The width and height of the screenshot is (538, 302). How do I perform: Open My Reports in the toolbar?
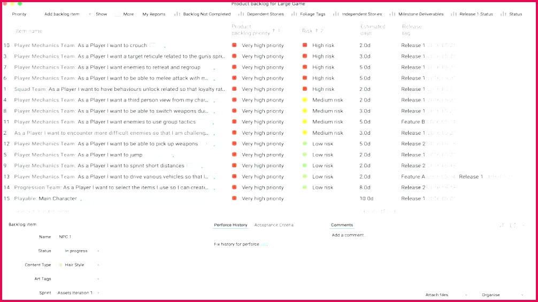click(x=153, y=14)
